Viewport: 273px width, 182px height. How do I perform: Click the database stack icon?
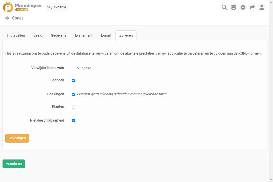pos(234,7)
